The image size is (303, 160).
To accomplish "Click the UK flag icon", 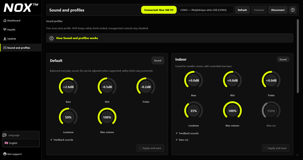I will [x=6, y=143].
